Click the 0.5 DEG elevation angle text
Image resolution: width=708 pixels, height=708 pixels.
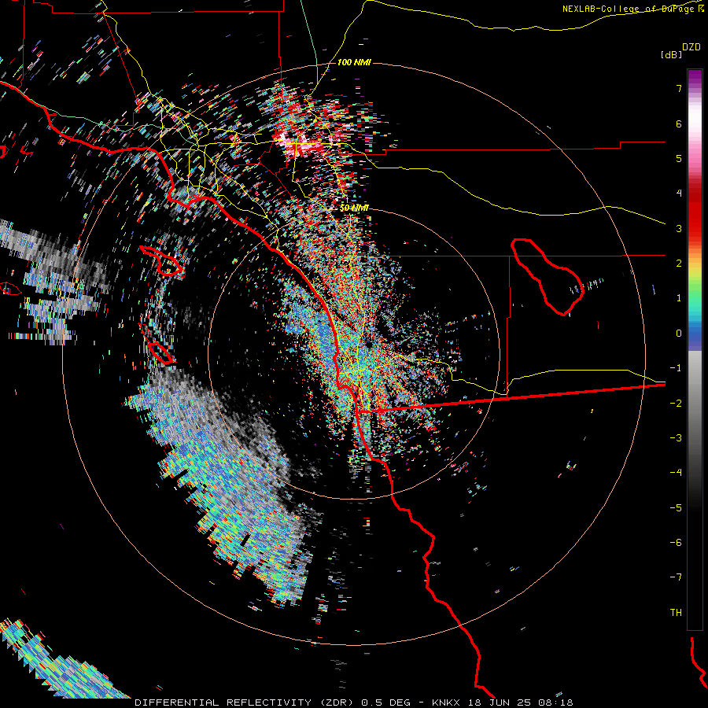tap(385, 702)
